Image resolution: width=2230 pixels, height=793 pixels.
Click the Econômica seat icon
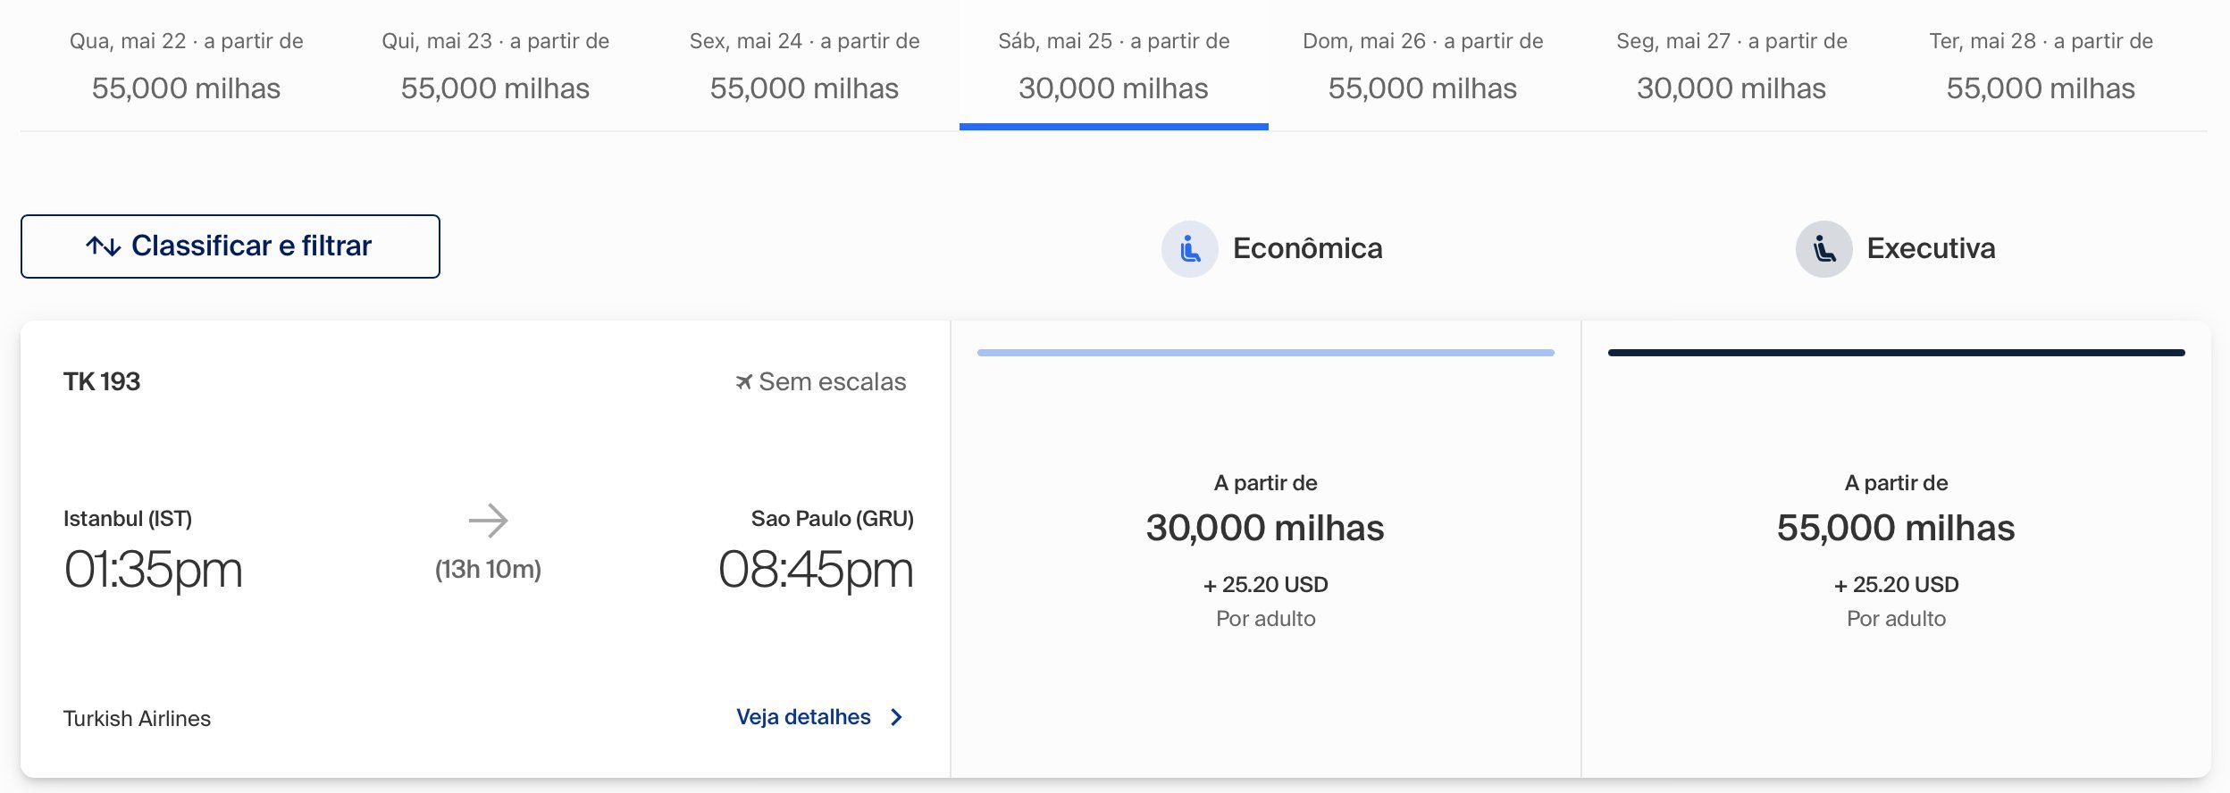tap(1189, 248)
